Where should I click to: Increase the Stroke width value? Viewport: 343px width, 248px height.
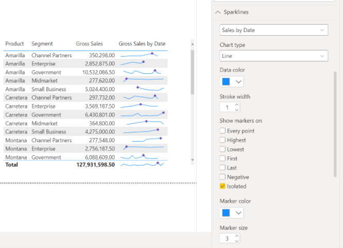pos(237,105)
